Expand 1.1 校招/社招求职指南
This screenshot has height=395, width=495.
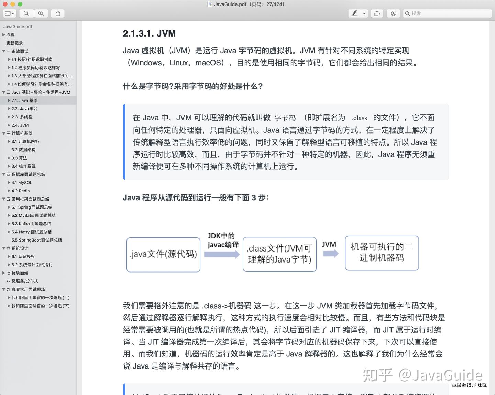click(x=9, y=59)
